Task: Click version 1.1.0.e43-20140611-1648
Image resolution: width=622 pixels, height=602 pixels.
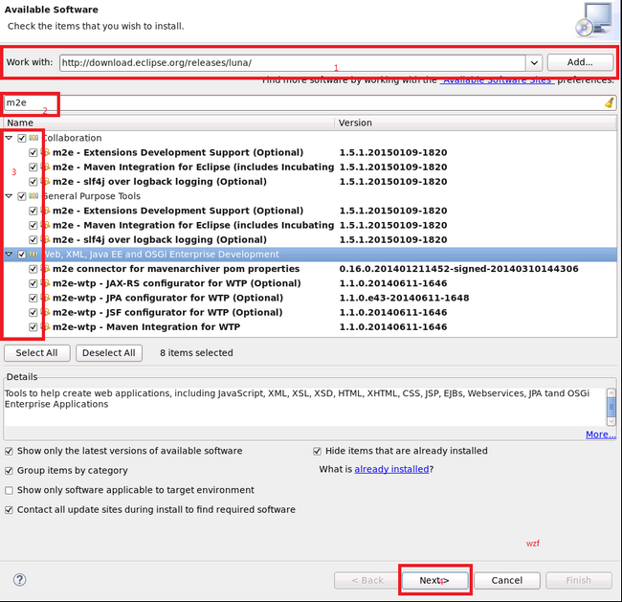Action: pos(404,298)
